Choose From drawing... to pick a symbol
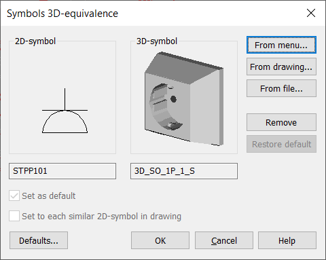This screenshot has height=260, width=326. 281,67
